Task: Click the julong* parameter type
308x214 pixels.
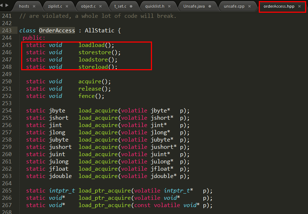Action: click(162, 162)
